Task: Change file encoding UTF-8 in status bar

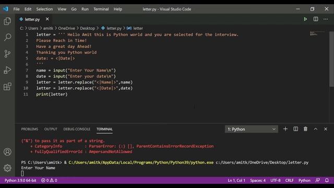Action: coord(276,180)
